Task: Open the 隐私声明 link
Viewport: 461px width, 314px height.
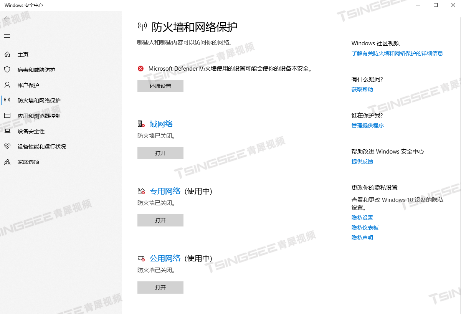Action: pos(362,238)
